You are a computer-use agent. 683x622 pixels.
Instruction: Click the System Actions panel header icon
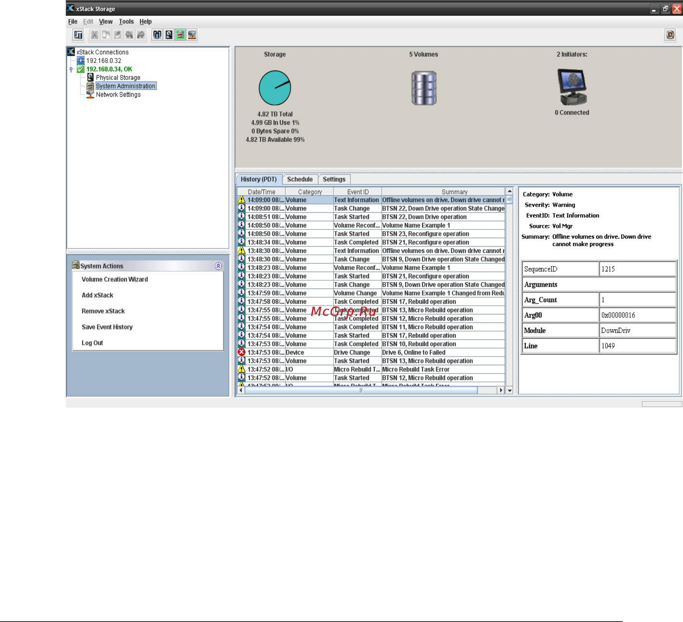click(76, 265)
